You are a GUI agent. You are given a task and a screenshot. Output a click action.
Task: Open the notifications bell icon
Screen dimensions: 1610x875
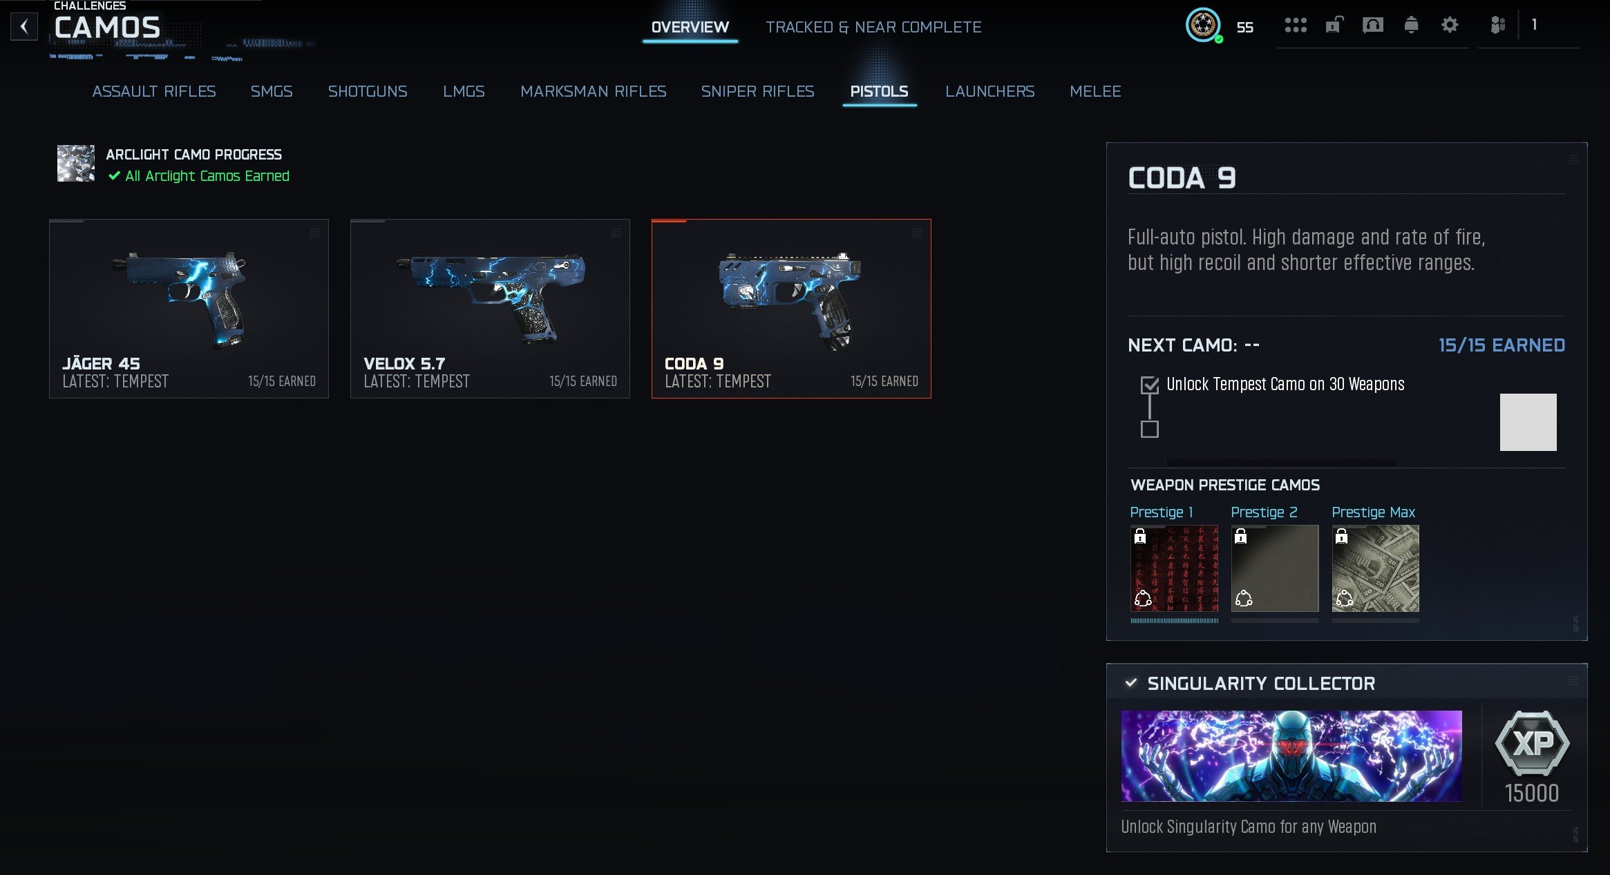[1411, 26]
